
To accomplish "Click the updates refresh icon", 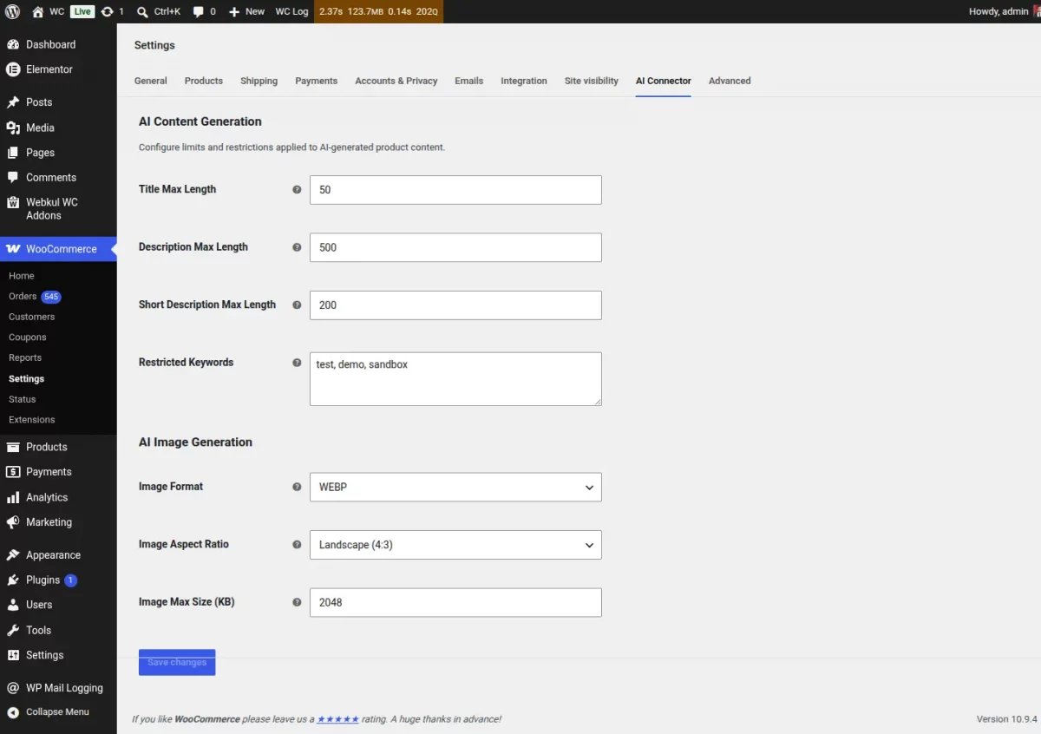I will coord(107,11).
